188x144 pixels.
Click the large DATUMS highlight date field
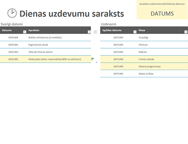tap(162, 14)
